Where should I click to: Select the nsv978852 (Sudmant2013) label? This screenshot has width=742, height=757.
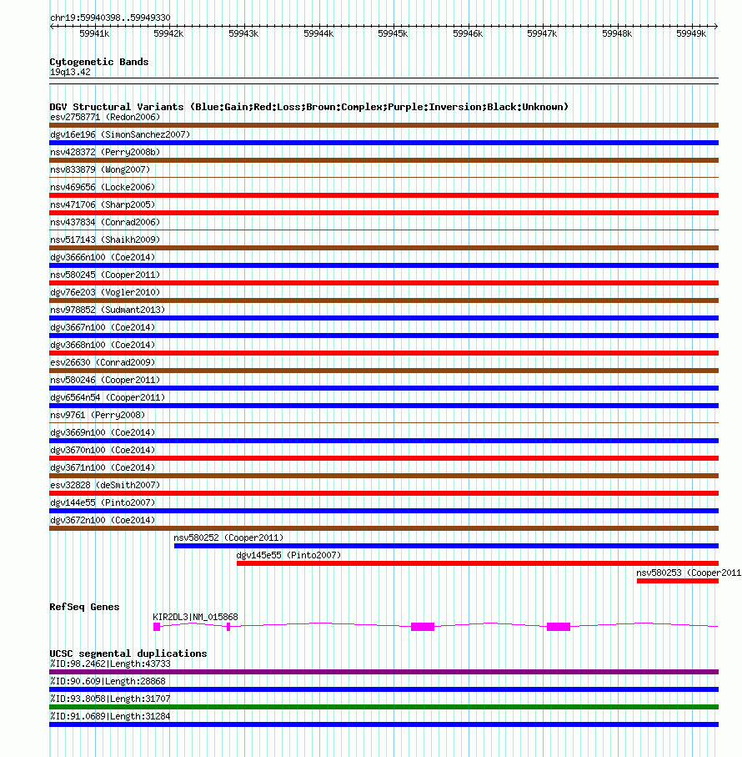click(107, 310)
